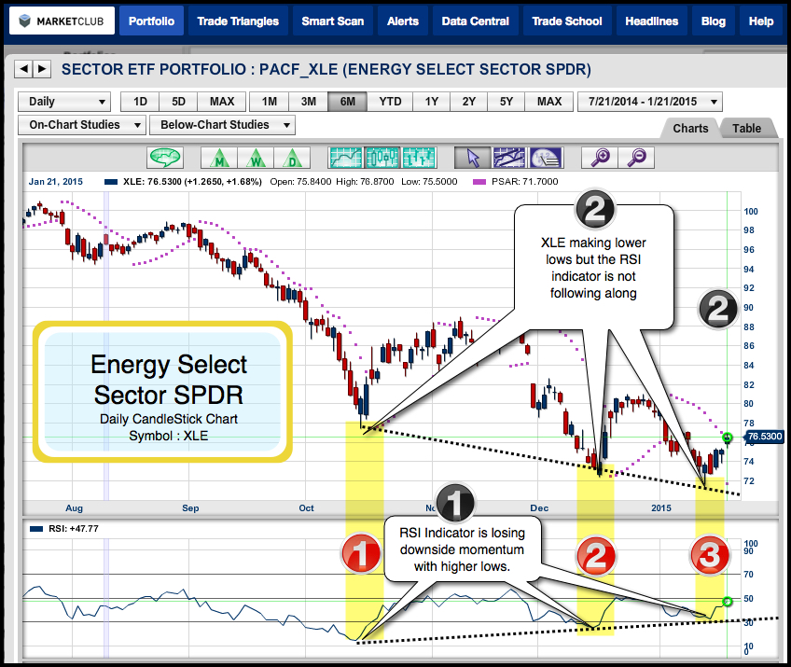This screenshot has width=791, height=667.
Task: Open the Trade Triangles menu
Action: pyautogui.click(x=238, y=21)
